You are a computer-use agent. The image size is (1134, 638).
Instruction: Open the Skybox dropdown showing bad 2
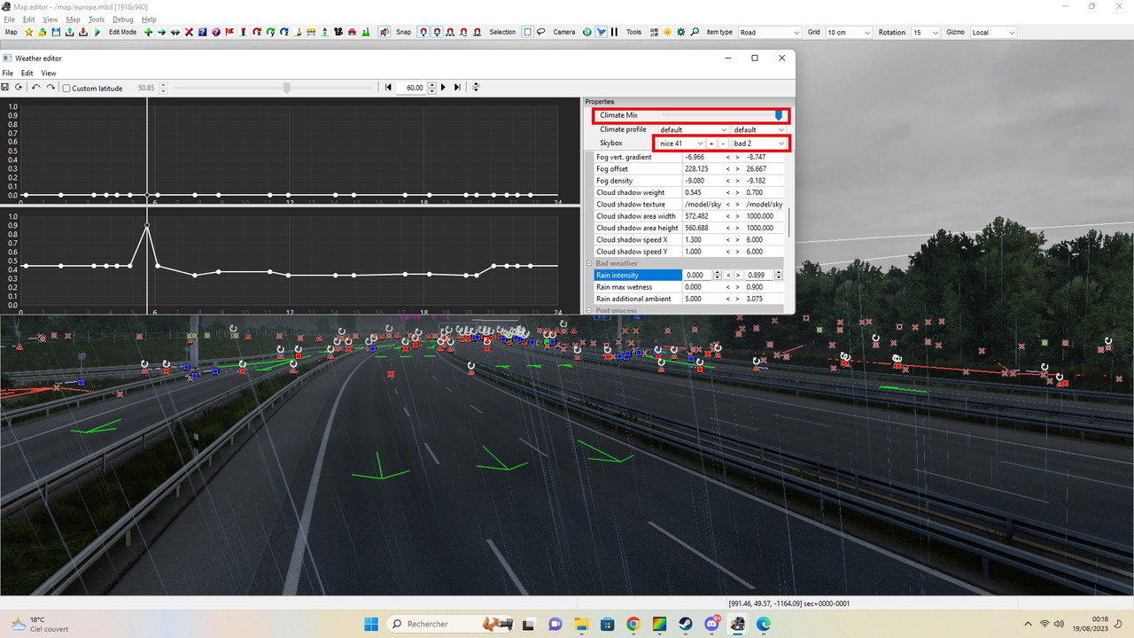coord(758,144)
